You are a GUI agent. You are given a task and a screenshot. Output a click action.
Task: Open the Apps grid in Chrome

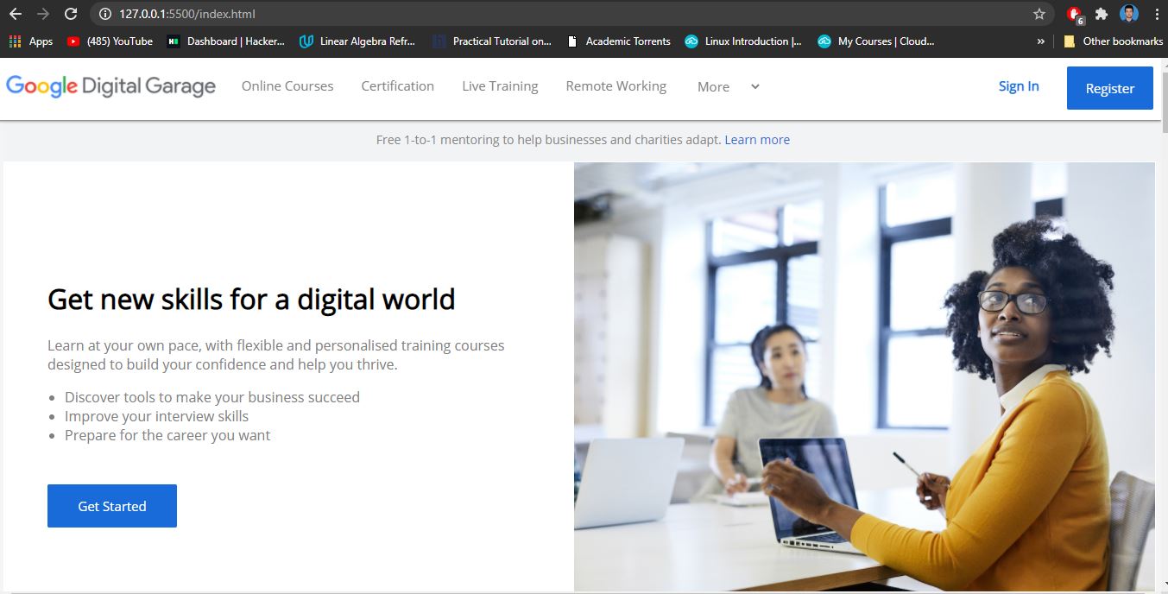point(15,41)
